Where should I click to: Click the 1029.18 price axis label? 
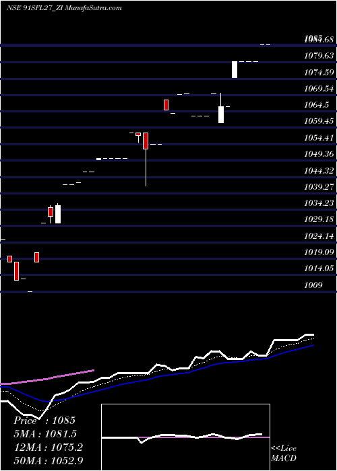(319, 219)
